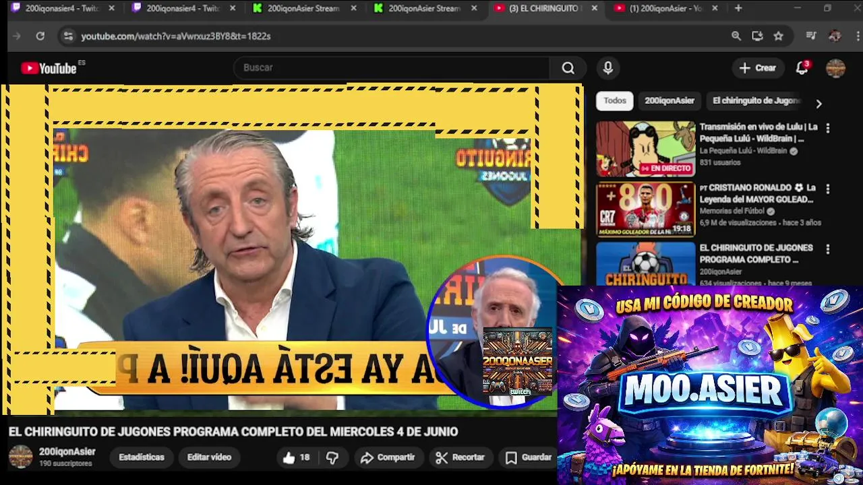This screenshot has width=863, height=485.
Task: Open options for El Chiringuito recommended video
Action: [827, 249]
